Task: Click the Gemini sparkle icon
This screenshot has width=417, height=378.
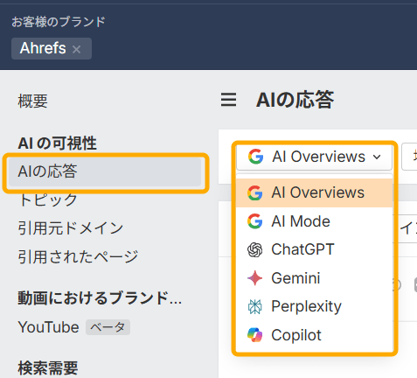Action: click(255, 278)
